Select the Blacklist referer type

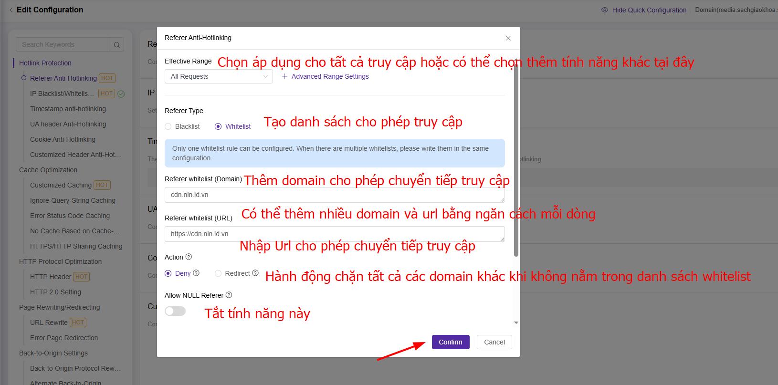click(168, 126)
